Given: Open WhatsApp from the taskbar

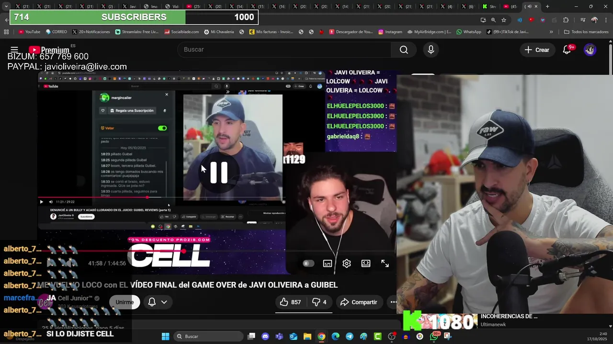Looking at the screenshot, I should (x=434, y=336).
